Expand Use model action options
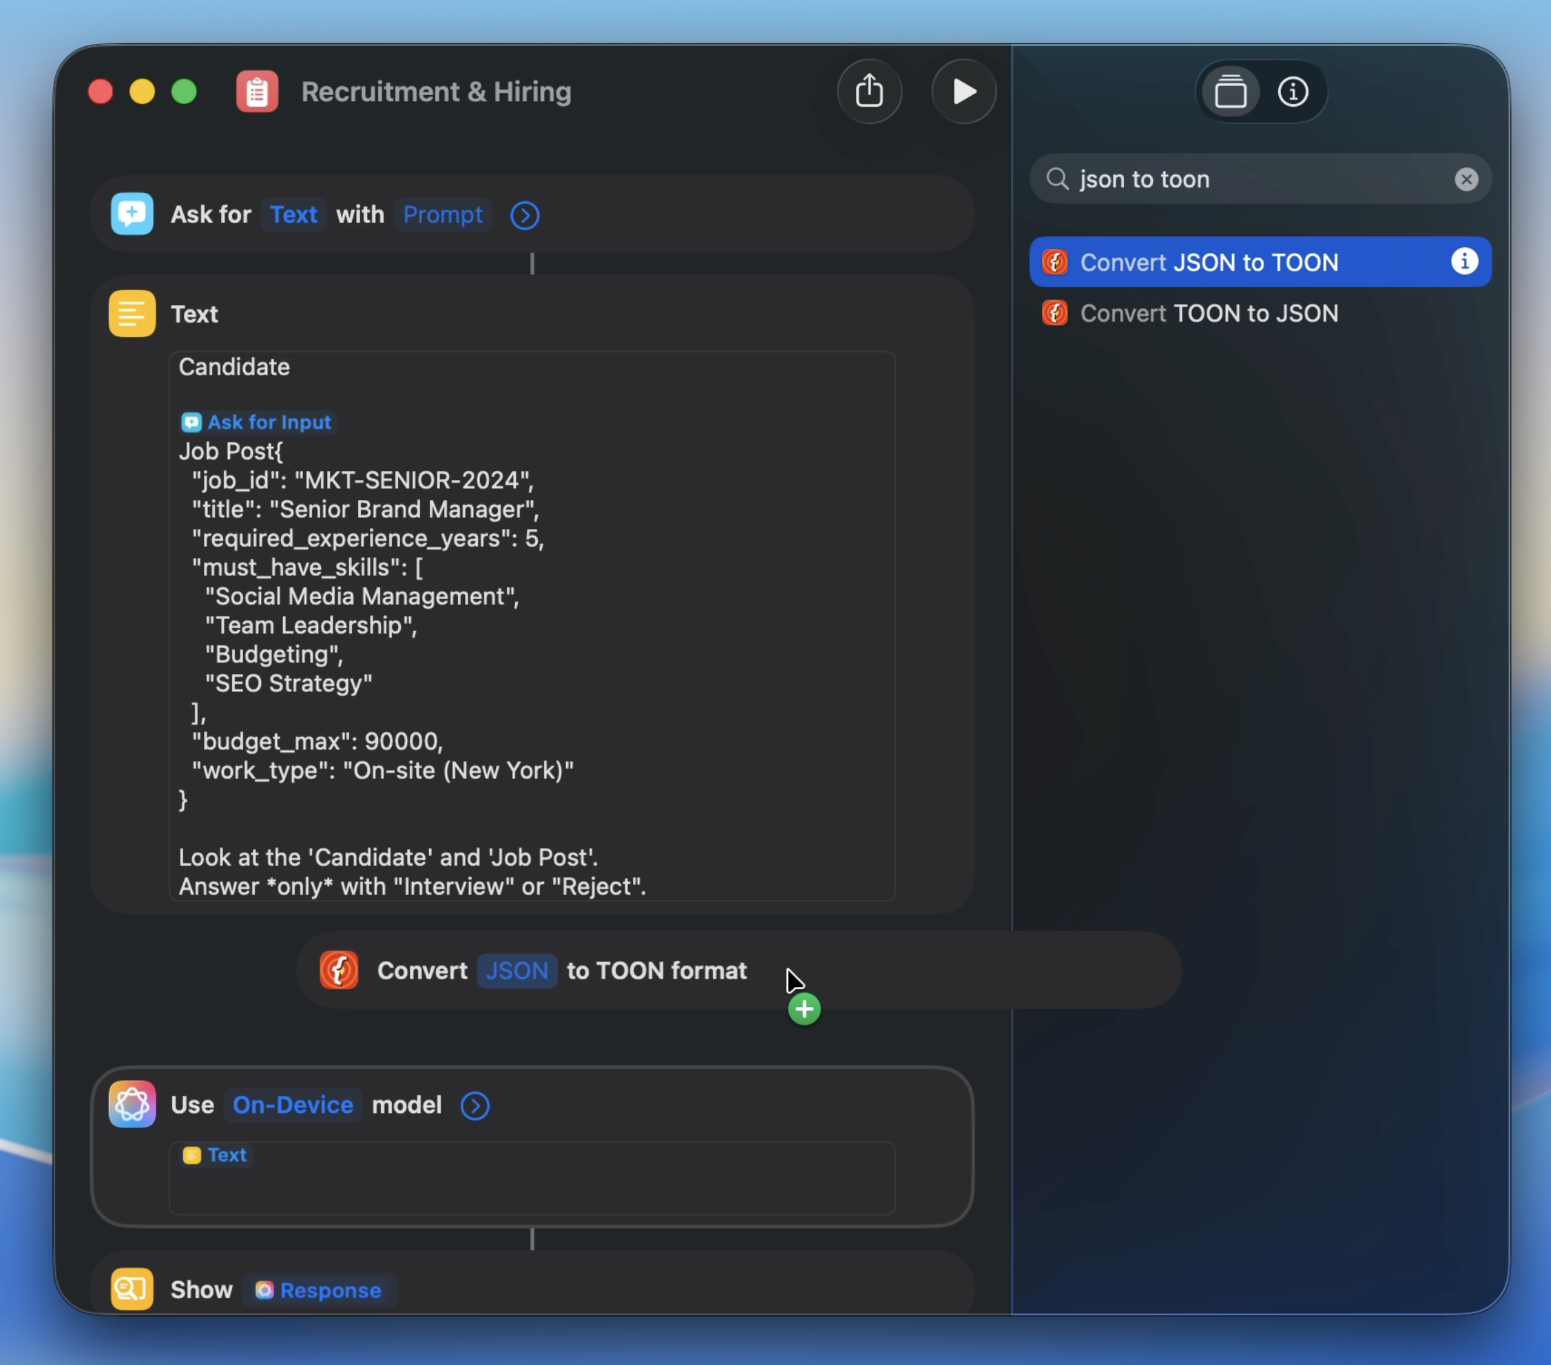The width and height of the screenshot is (1551, 1365). pos(475,1105)
